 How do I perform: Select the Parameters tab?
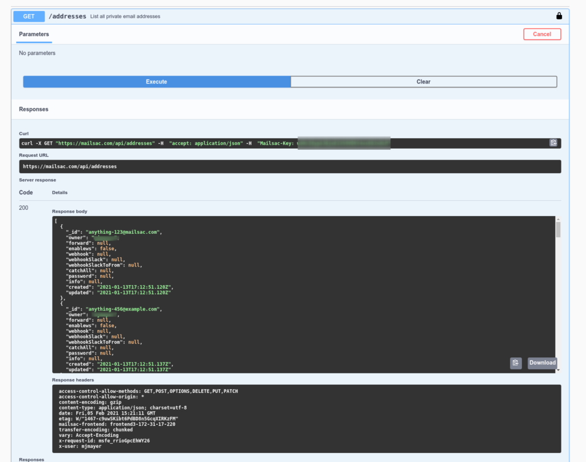coord(34,34)
